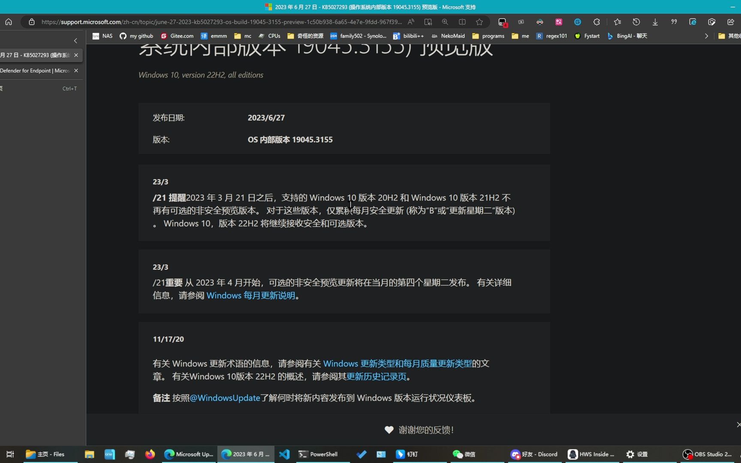This screenshot has height=463, width=741.
Task: Open the emmm bookmark
Action: pos(214,36)
